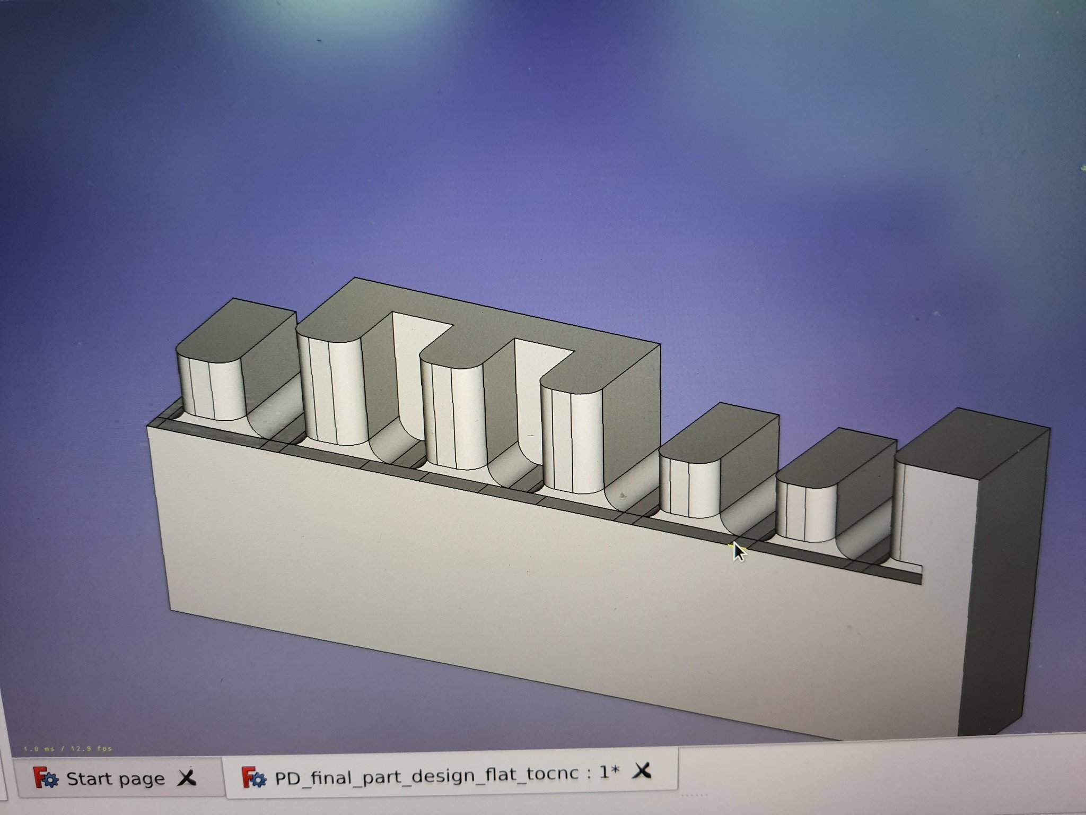Switch to the Start page tab

(x=115, y=779)
